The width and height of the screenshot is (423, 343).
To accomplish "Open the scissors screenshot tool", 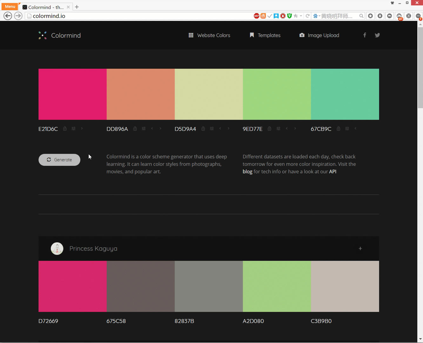I will pyautogui.click(x=409, y=16).
